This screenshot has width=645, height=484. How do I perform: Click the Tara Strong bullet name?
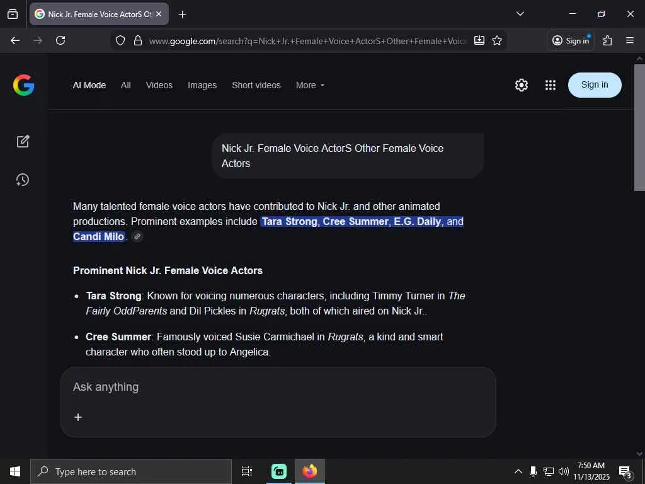click(113, 296)
